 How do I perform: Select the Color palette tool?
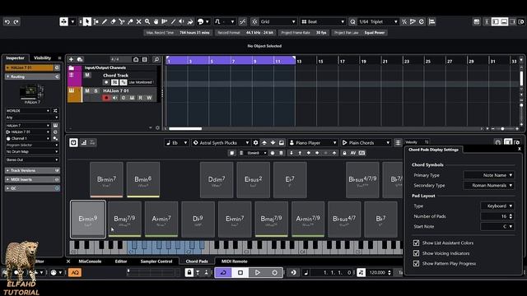(201, 22)
